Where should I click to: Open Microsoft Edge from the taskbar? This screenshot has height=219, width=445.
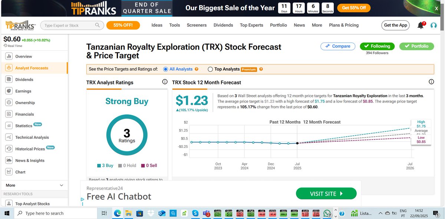click(x=117, y=213)
